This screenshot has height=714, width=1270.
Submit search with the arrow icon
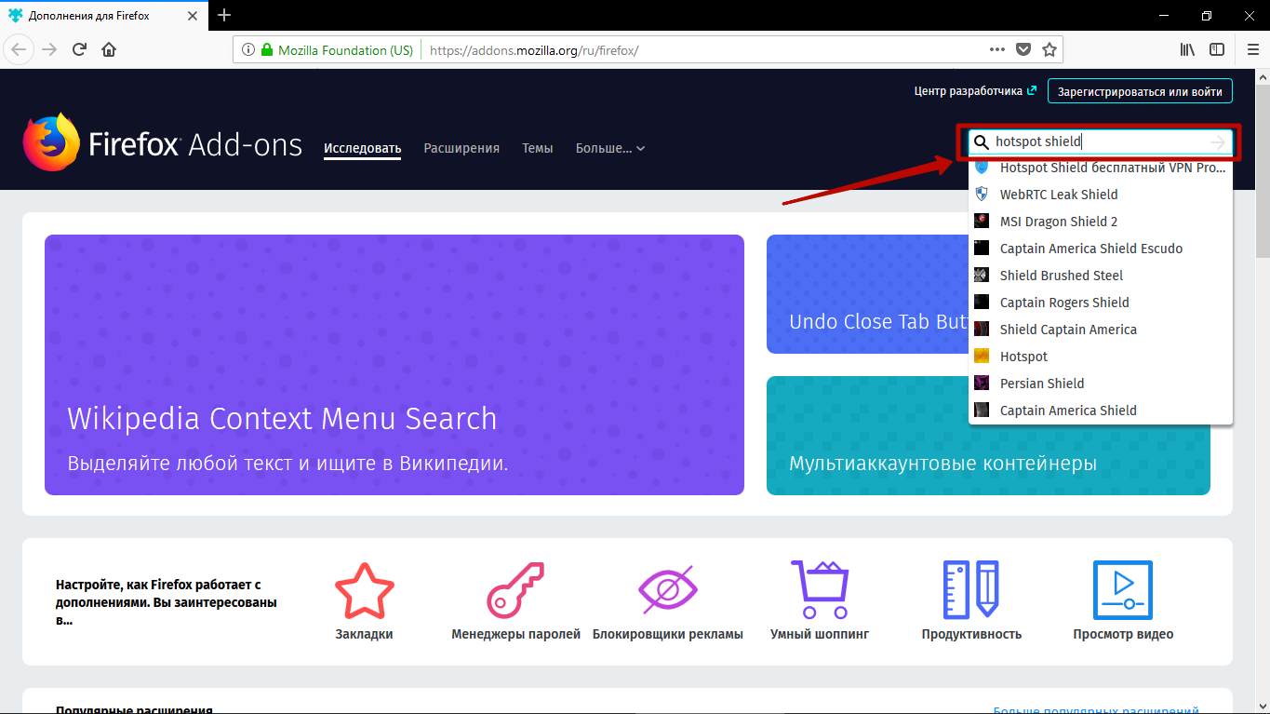(x=1218, y=142)
